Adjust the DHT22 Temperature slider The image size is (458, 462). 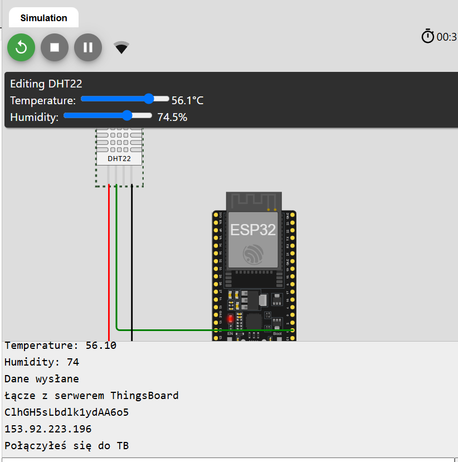pos(125,99)
